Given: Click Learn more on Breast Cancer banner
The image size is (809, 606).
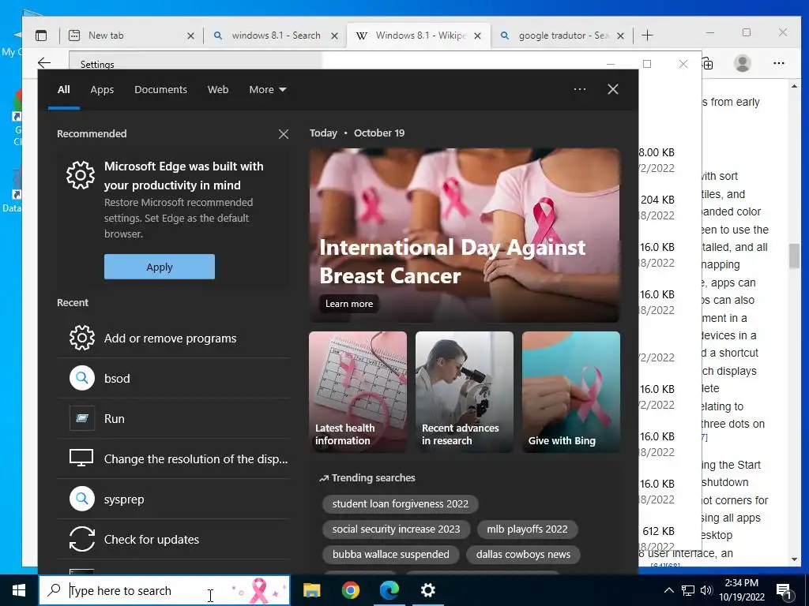Looking at the screenshot, I should tap(348, 304).
